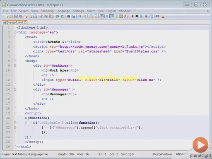
Task: Click the jquery-1.7.min.js URL link
Action: tap(101, 47)
